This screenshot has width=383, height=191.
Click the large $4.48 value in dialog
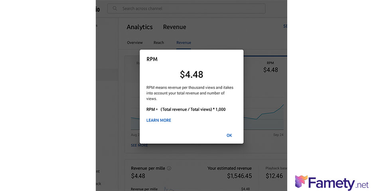(x=191, y=74)
